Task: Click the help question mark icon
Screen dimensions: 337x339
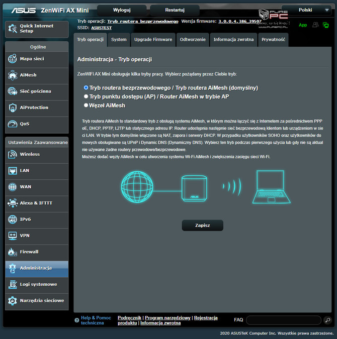Action: click(76, 320)
